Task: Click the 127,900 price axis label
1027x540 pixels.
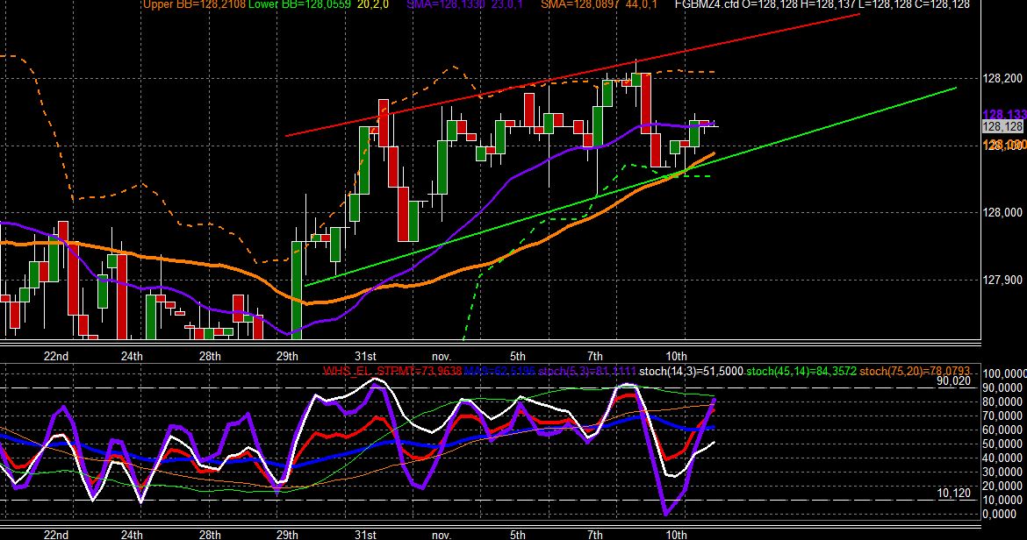Action: pos(1002,280)
